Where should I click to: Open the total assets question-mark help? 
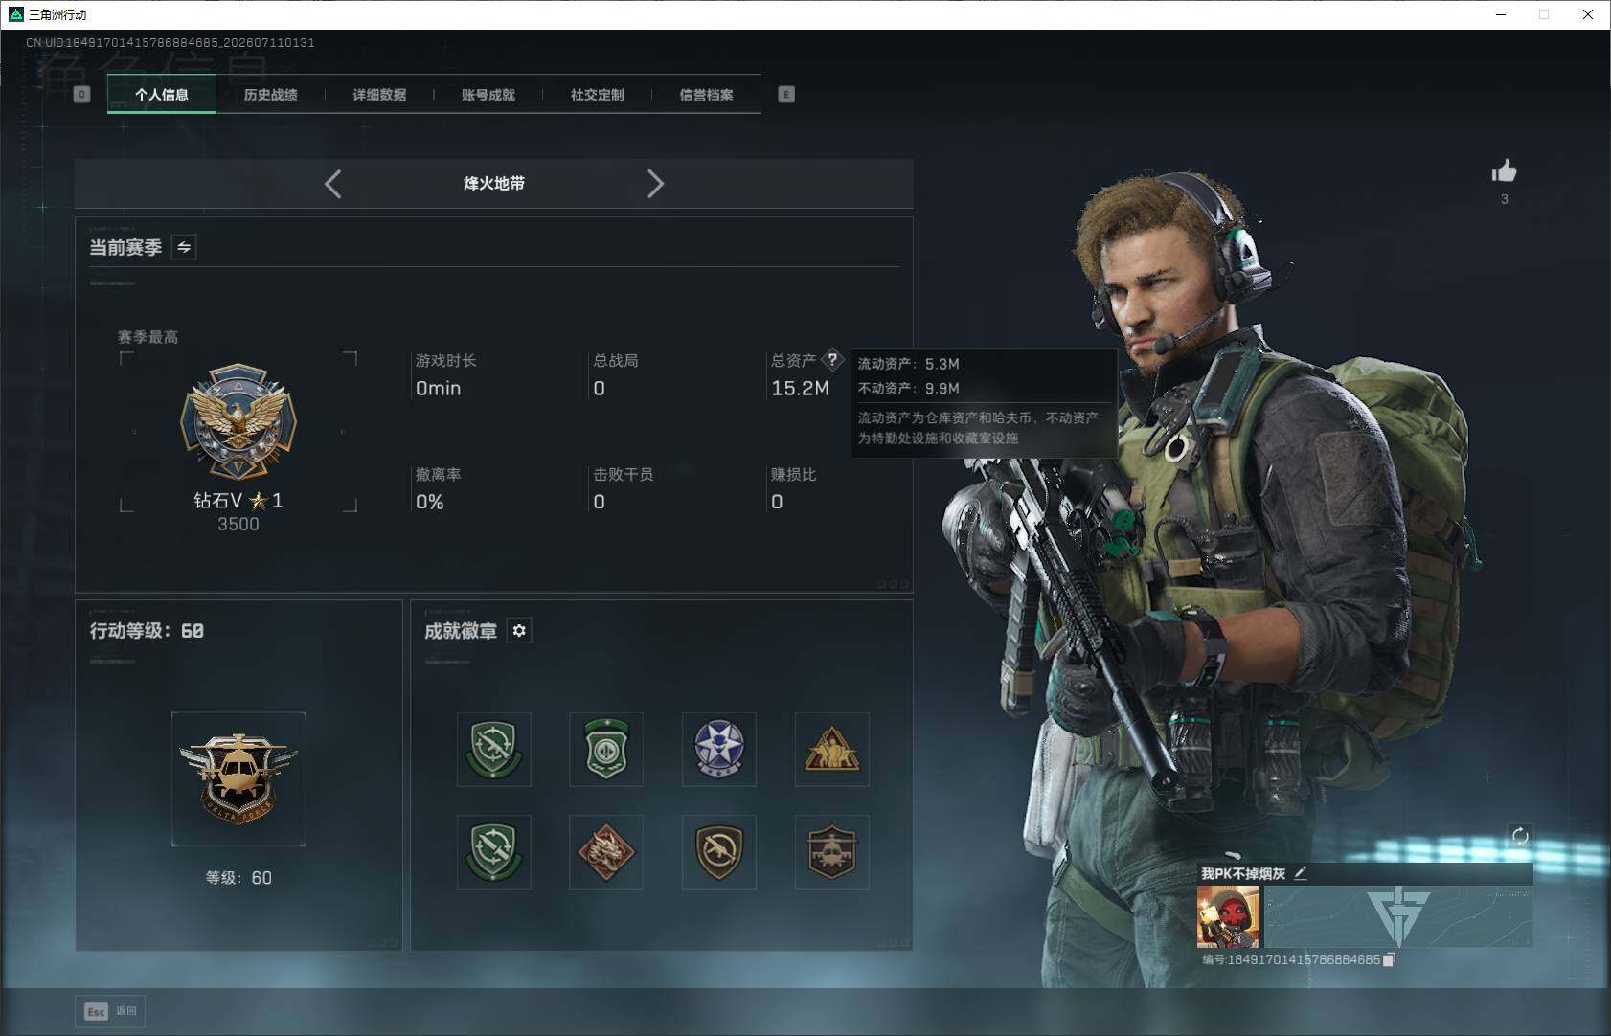pyautogui.click(x=832, y=360)
